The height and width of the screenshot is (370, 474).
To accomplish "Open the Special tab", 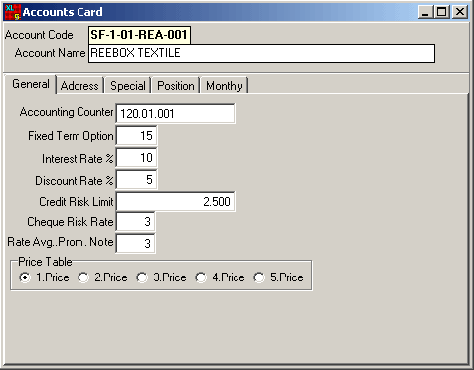I will (x=128, y=86).
